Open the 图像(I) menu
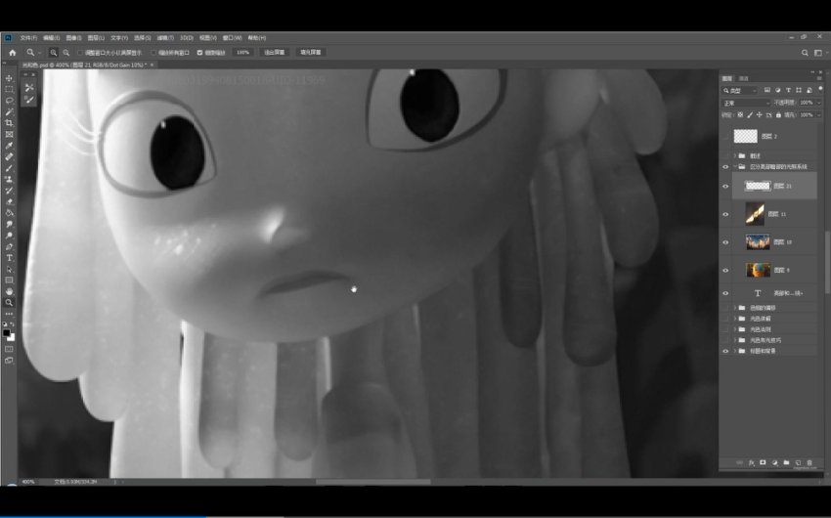831x518 pixels. point(73,38)
